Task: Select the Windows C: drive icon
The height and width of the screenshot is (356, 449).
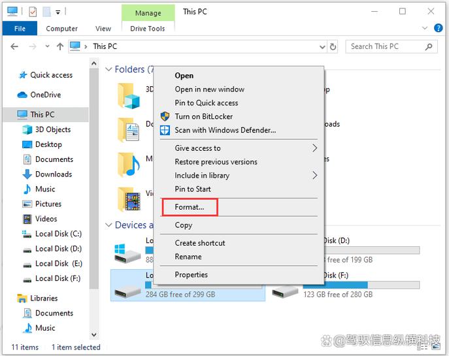Action: click(x=127, y=253)
